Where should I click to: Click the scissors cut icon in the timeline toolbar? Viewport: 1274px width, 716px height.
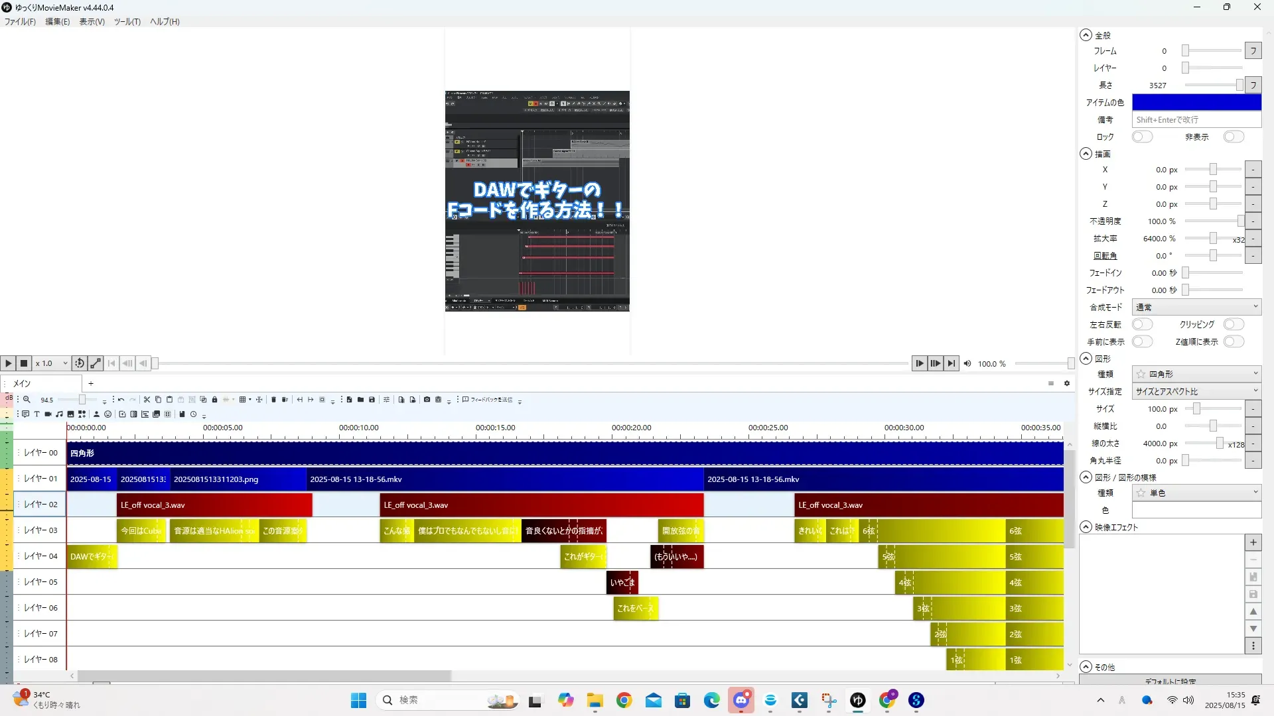[147, 400]
